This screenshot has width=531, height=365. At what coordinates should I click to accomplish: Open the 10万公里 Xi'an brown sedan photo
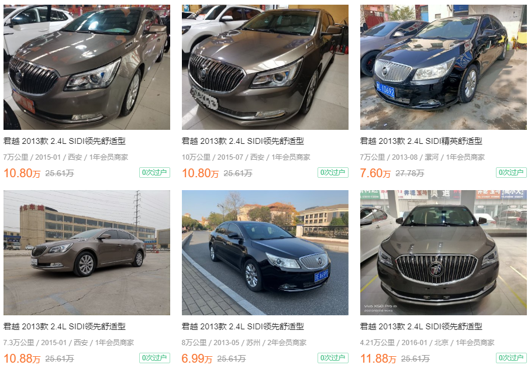point(265,67)
